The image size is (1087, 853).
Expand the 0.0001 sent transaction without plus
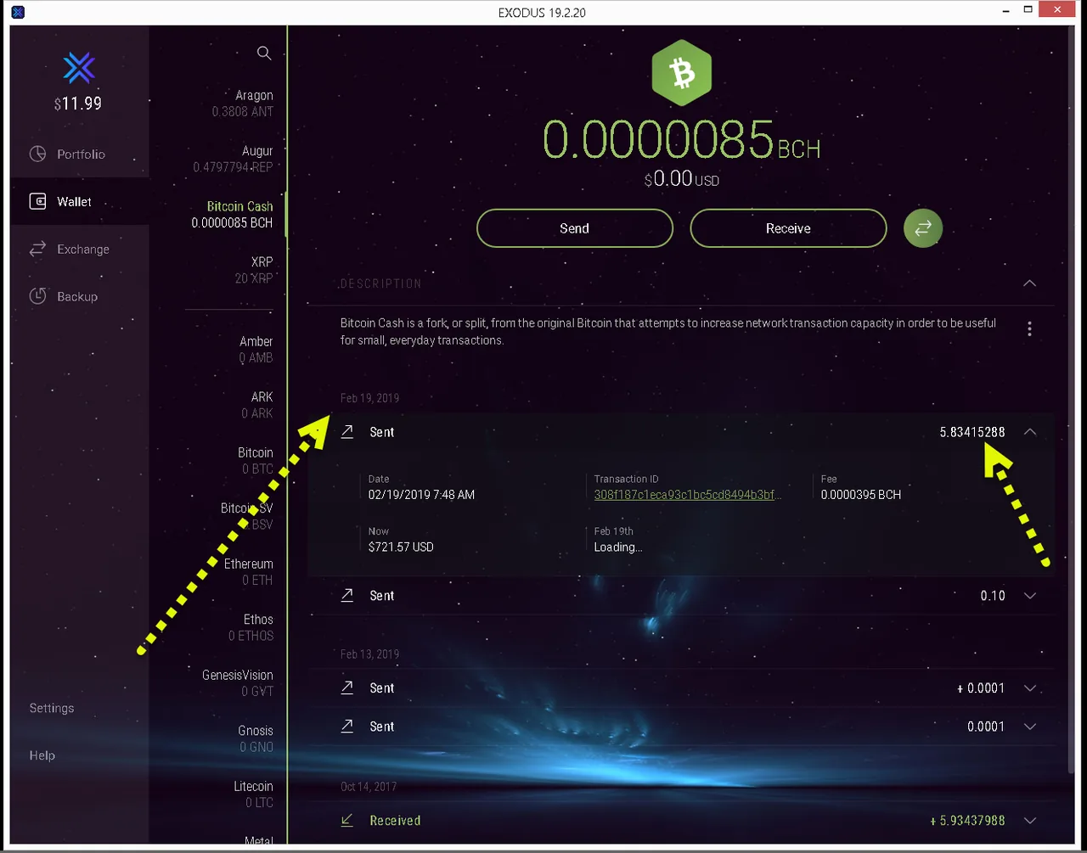(x=1030, y=727)
